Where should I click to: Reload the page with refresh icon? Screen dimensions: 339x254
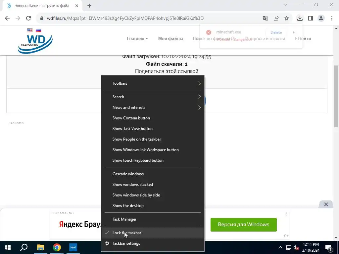[28, 19]
